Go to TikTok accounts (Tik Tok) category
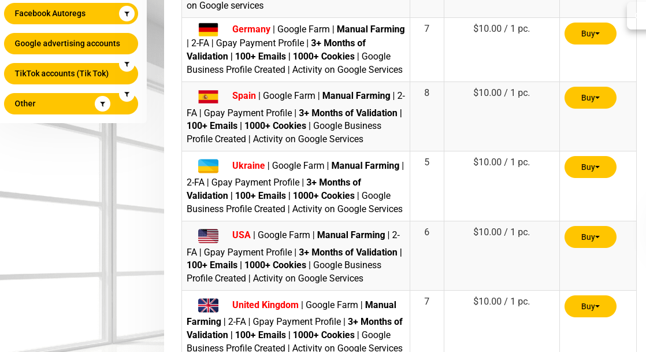The width and height of the screenshot is (646, 352). point(62,74)
